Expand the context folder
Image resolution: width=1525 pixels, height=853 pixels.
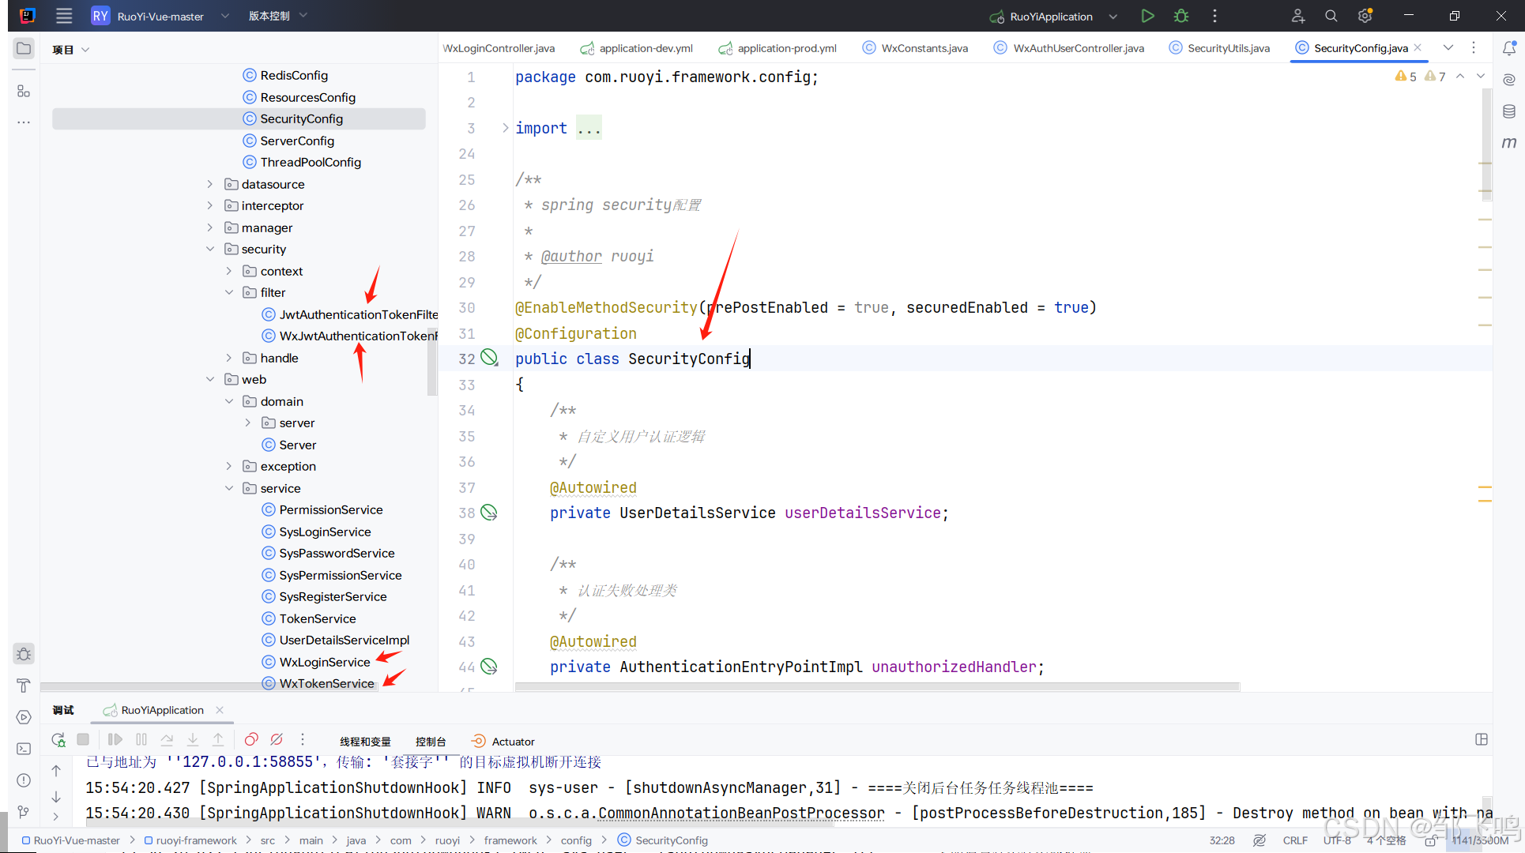coord(229,271)
